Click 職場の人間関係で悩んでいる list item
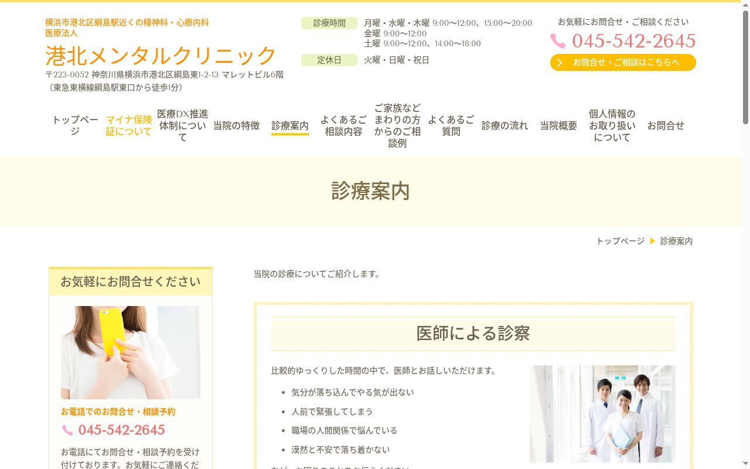This screenshot has width=750, height=469. tap(345, 430)
